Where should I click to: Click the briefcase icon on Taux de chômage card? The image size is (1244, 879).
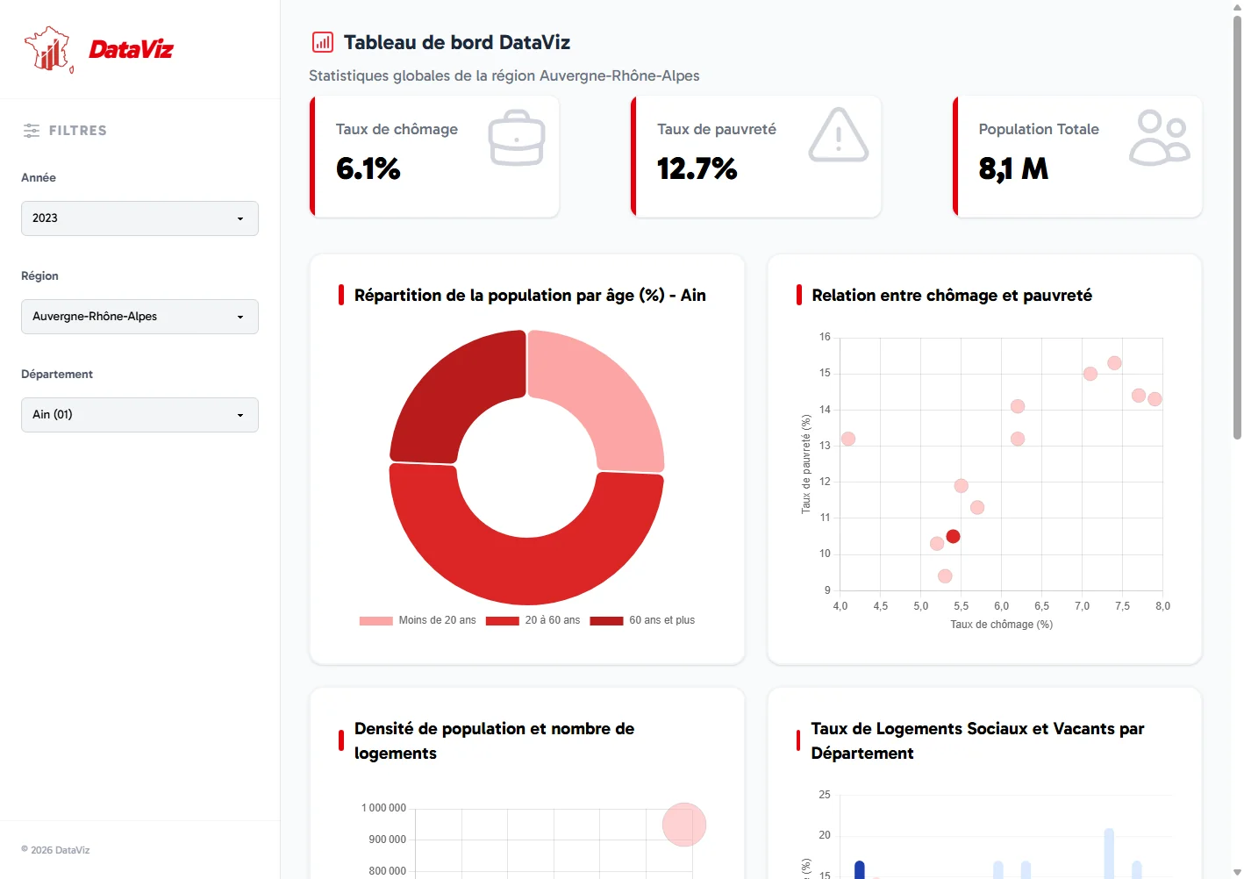[x=517, y=138]
